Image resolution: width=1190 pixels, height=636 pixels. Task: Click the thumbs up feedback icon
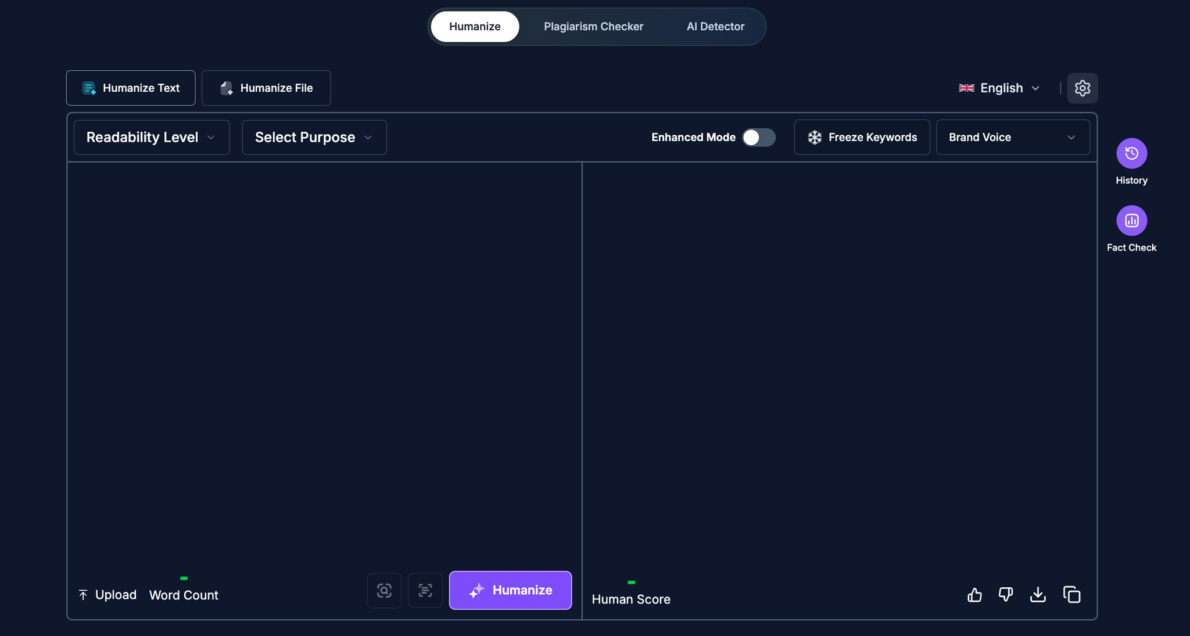click(x=974, y=595)
